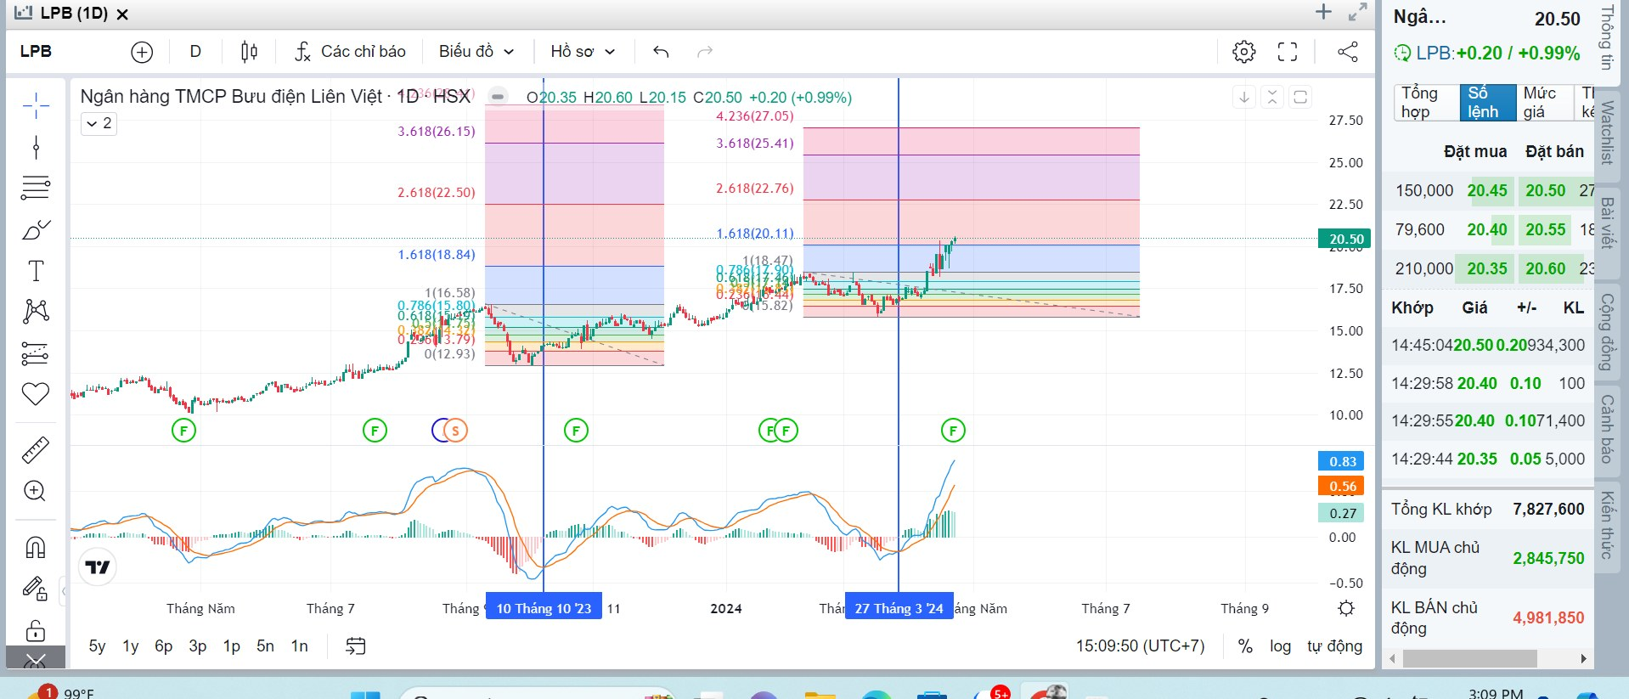Select the 6p time range
1629x699 pixels.
[164, 646]
